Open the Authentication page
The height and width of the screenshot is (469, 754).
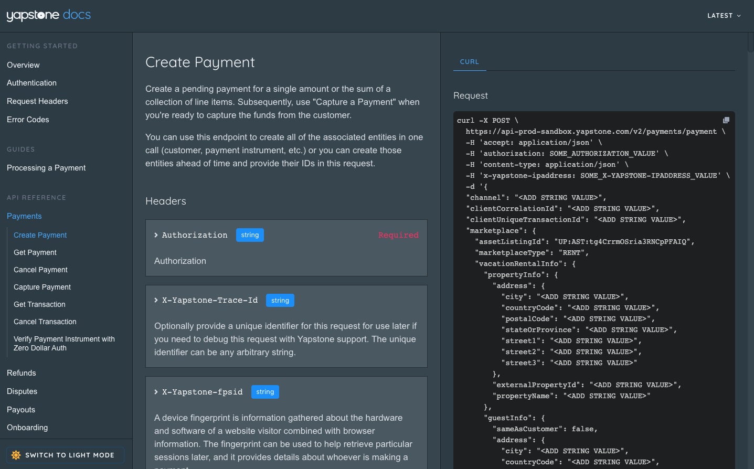[31, 83]
